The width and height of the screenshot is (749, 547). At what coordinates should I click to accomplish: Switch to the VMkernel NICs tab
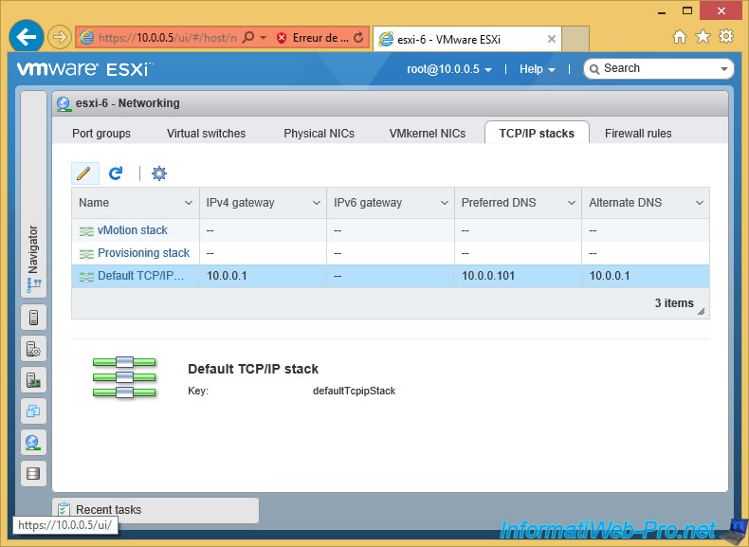pos(427,134)
